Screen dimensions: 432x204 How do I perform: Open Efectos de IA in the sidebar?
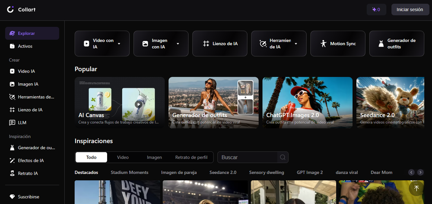(x=32, y=160)
